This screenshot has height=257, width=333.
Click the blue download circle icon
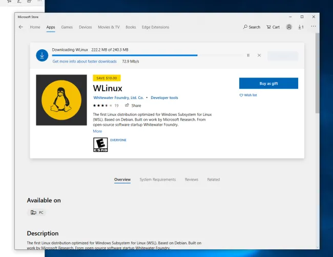[x=42, y=55]
